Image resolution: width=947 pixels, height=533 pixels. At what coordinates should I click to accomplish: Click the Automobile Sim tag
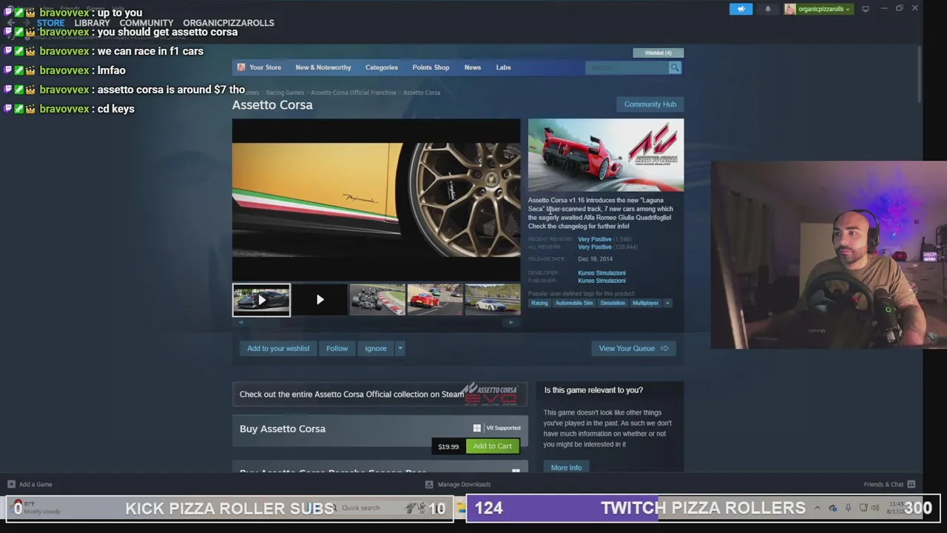point(574,303)
